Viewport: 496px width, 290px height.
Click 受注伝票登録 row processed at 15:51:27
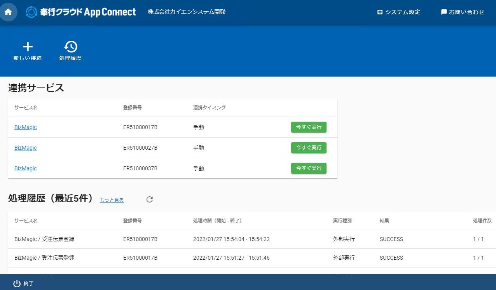44,258
